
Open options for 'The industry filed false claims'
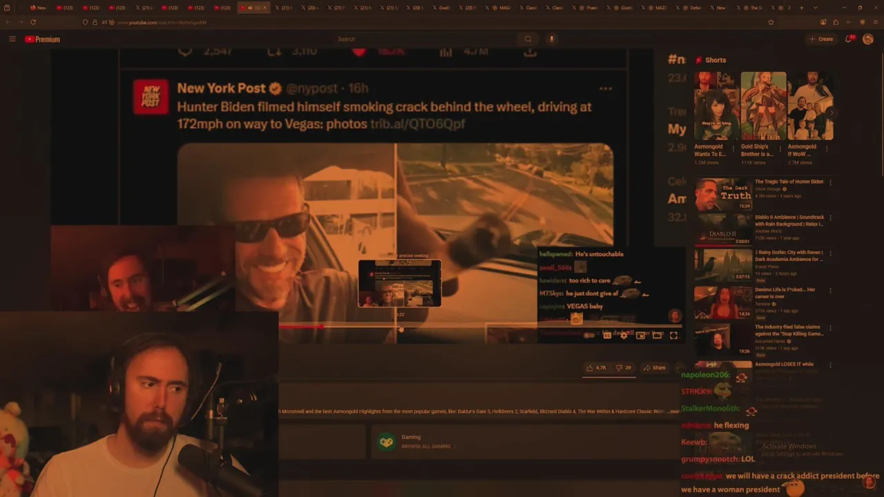(830, 327)
